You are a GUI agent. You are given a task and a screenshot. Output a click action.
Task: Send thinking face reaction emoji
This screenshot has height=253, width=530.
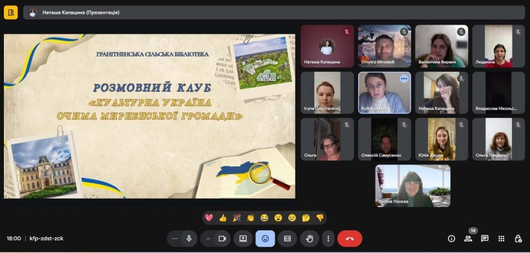(306, 218)
